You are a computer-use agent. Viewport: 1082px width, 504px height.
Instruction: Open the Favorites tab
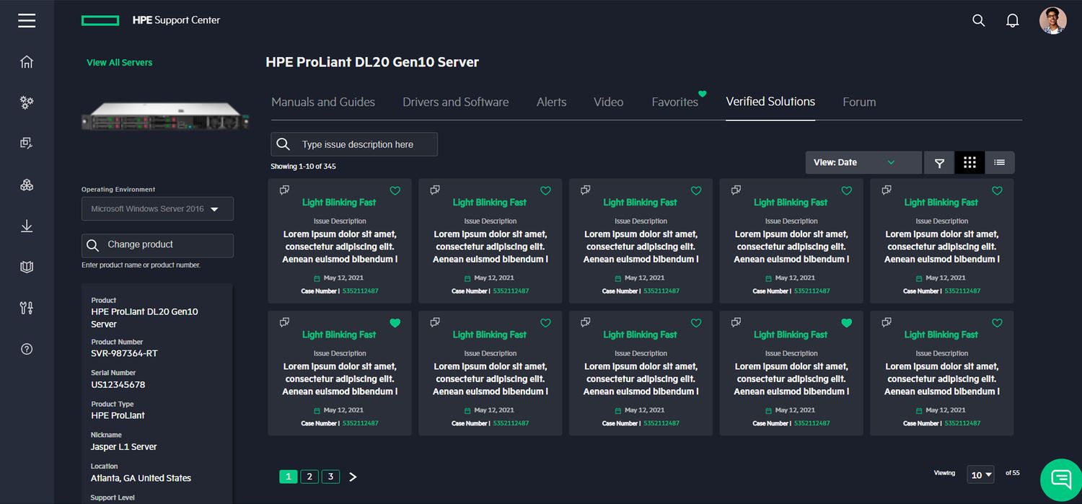pyautogui.click(x=675, y=102)
